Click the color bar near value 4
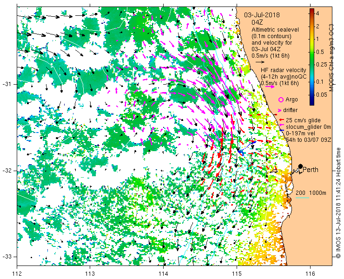This screenshot has height=279, width=344. pyautogui.click(x=312, y=13)
